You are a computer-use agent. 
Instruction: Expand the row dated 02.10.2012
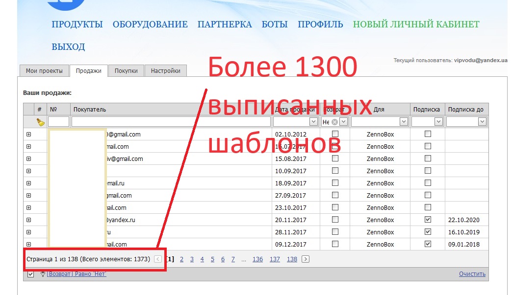coord(29,135)
